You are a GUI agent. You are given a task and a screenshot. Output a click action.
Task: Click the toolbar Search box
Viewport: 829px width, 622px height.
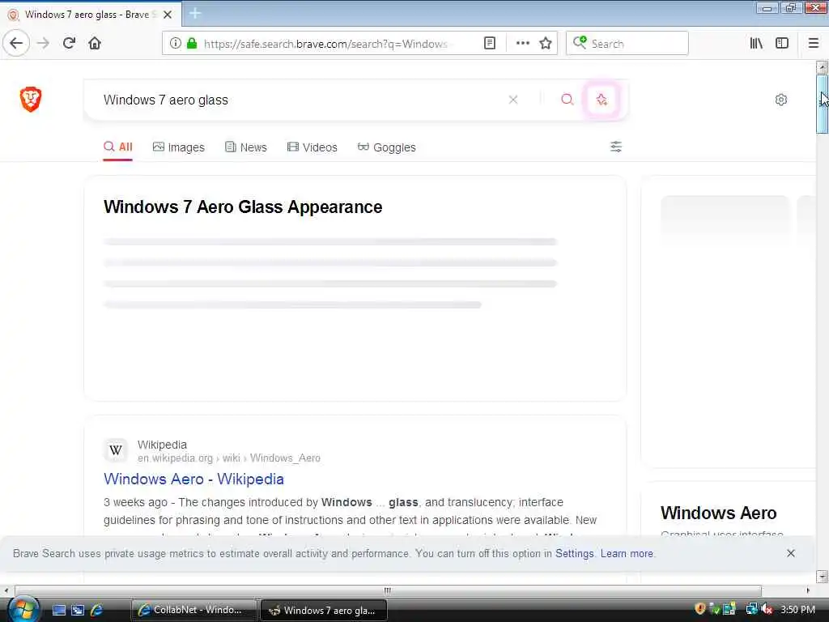point(627,44)
